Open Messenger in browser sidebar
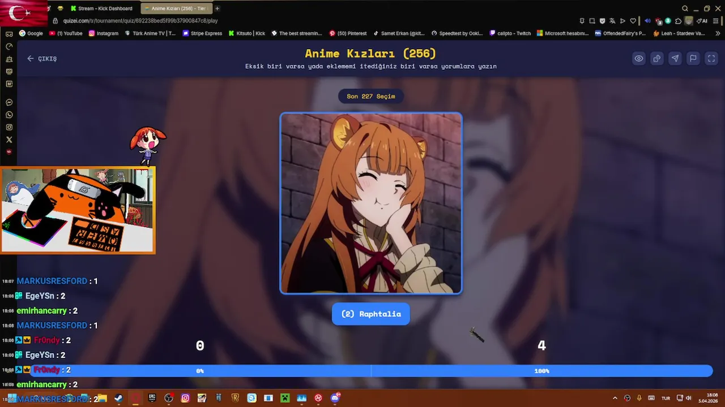725x407 pixels. (9, 102)
